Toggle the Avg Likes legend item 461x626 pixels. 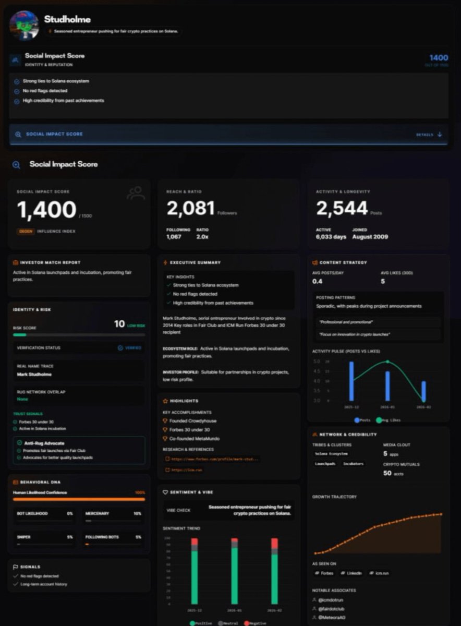[x=389, y=419]
